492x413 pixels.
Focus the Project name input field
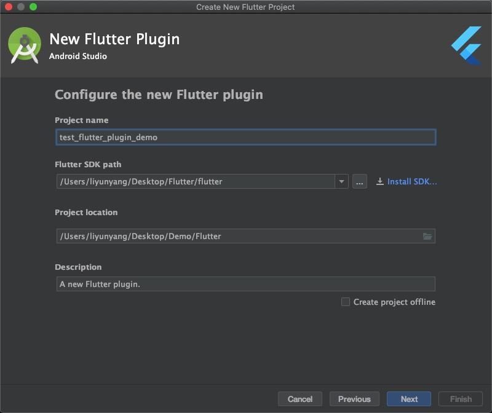coord(245,137)
